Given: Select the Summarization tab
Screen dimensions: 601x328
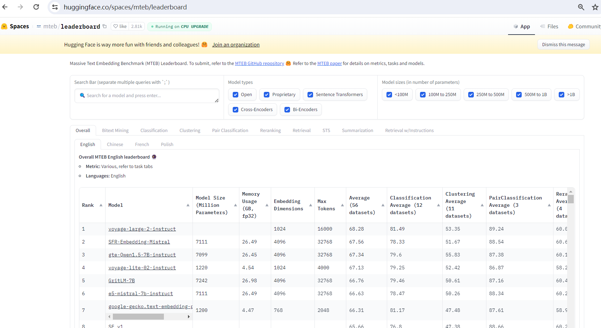Looking at the screenshot, I should pos(357,130).
